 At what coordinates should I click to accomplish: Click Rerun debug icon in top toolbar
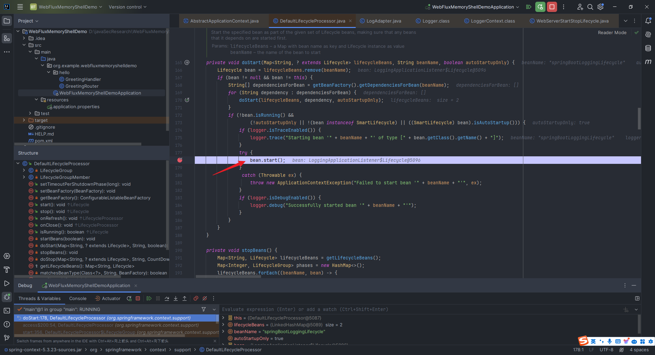coord(540,7)
